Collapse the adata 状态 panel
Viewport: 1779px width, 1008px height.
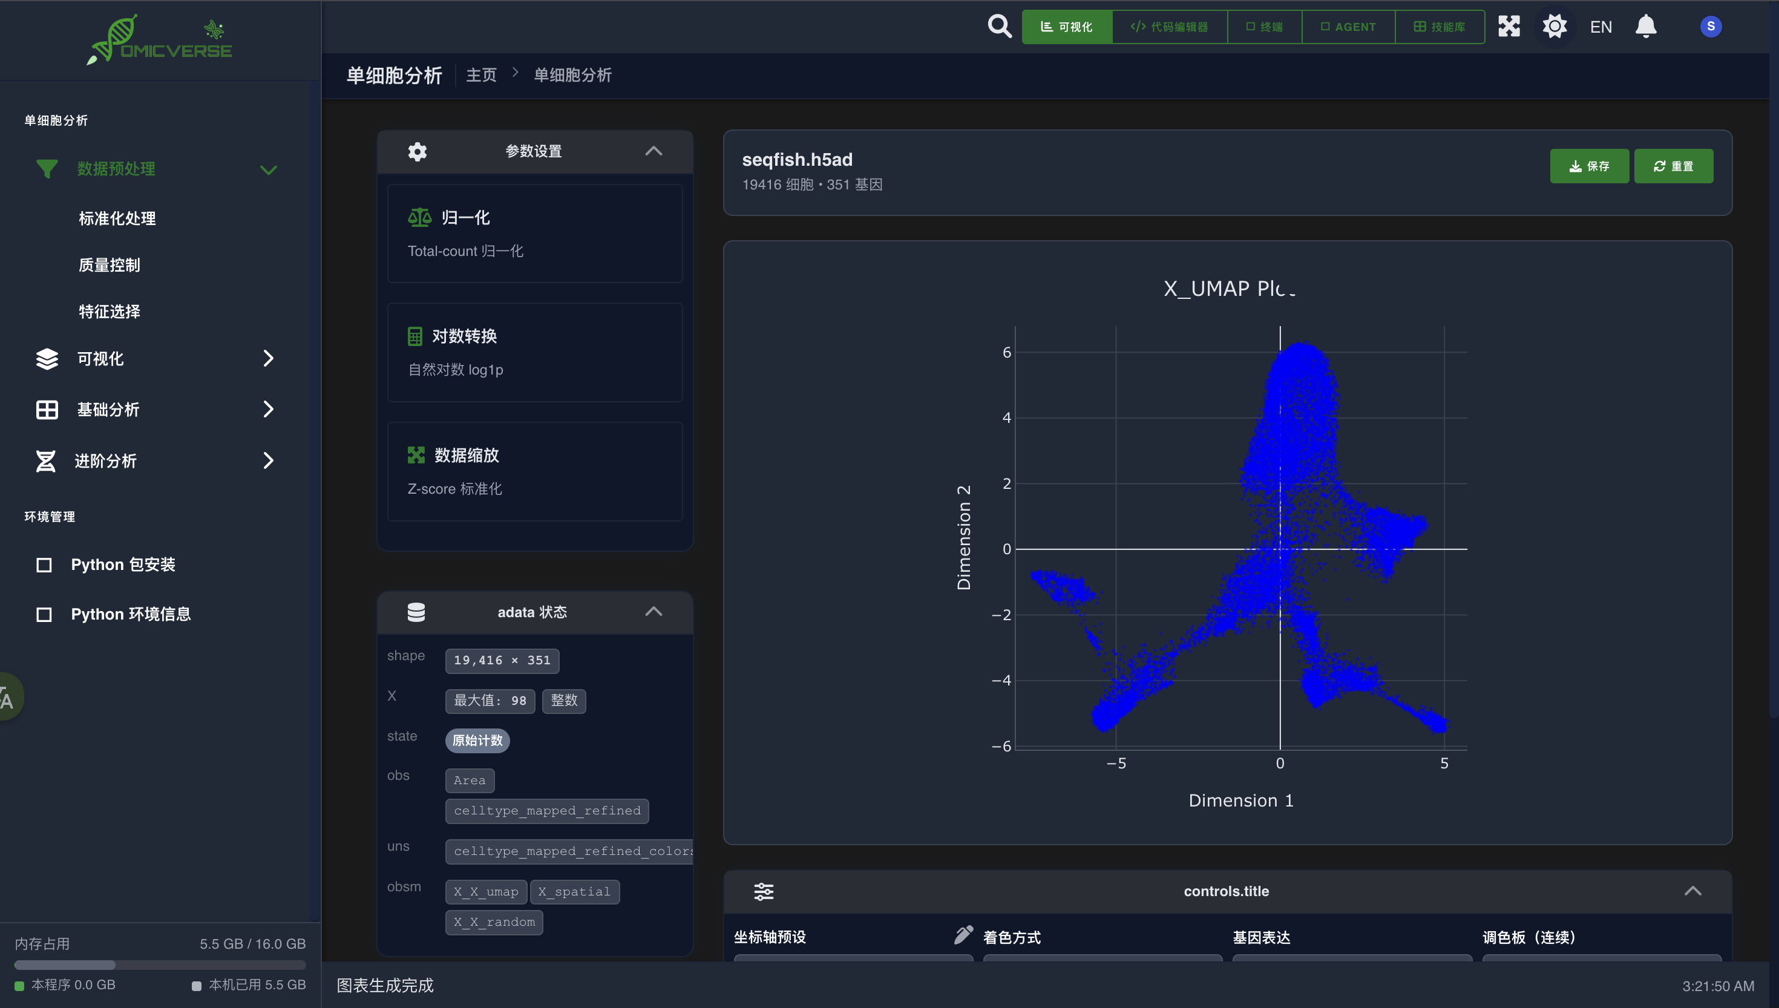point(653,611)
